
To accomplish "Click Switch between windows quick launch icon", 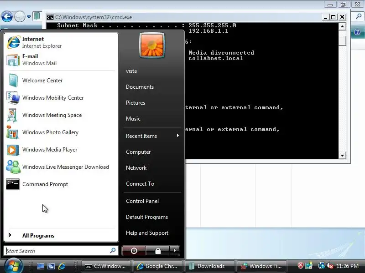I will [x=51, y=266].
